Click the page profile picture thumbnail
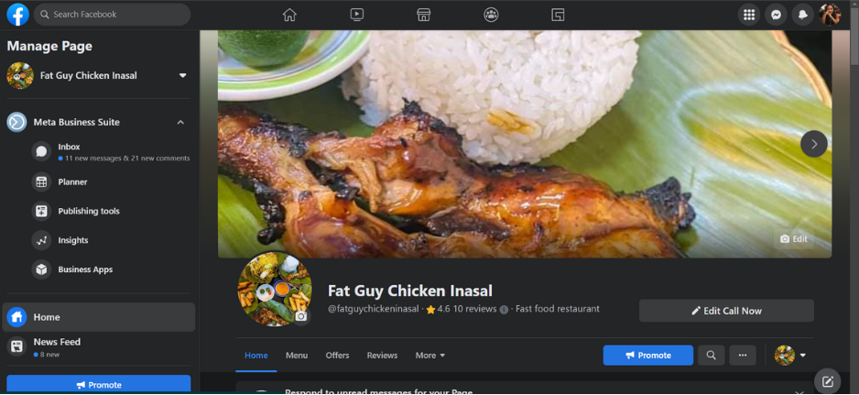The image size is (859, 395). (275, 289)
